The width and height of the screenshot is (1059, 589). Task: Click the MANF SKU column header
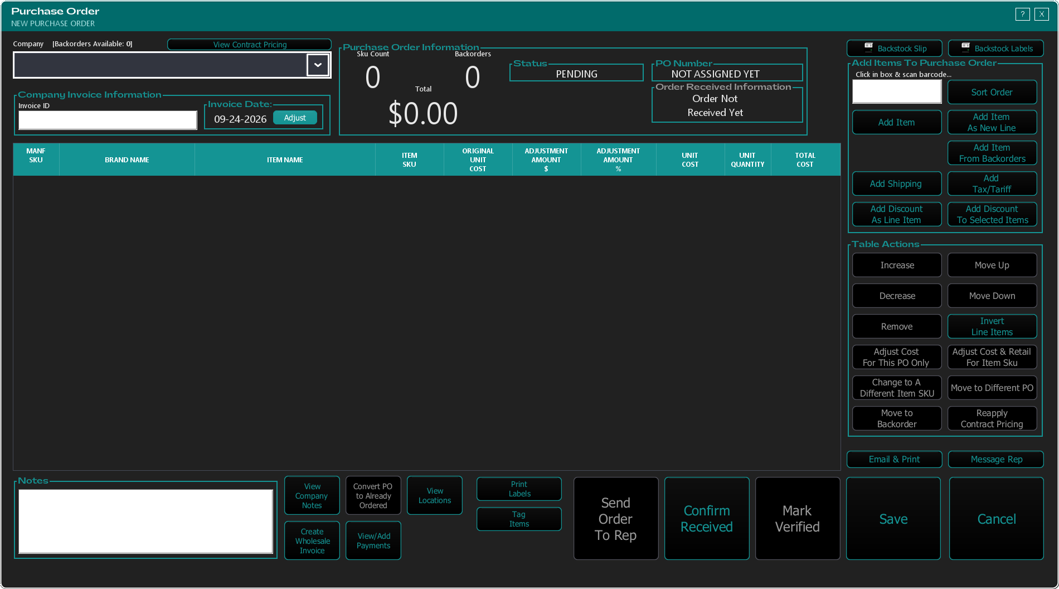point(36,160)
